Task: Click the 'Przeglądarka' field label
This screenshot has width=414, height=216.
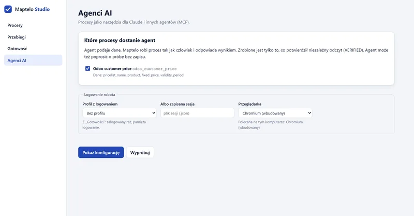Action: pyautogui.click(x=250, y=104)
